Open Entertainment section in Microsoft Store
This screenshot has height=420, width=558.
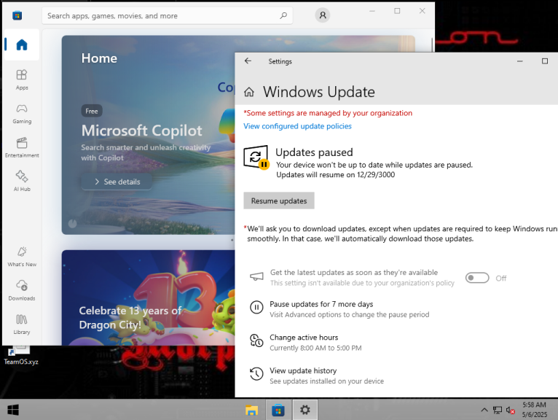(22, 147)
